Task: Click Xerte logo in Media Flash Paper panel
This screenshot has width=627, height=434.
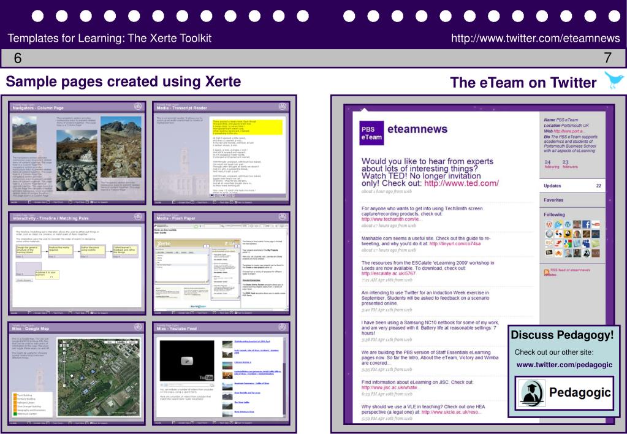Action: click(283, 217)
